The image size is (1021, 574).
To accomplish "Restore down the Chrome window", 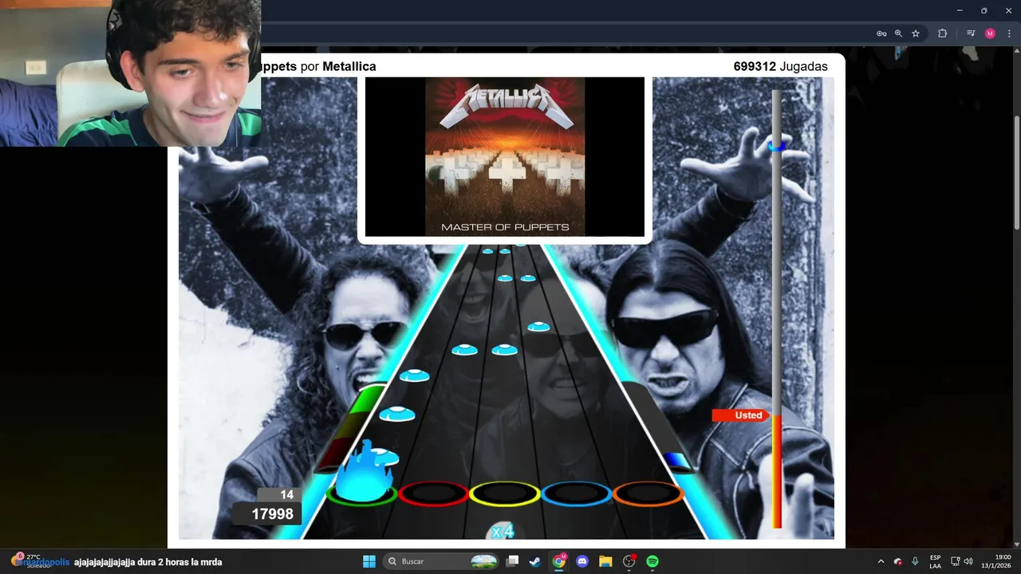I will [x=984, y=10].
